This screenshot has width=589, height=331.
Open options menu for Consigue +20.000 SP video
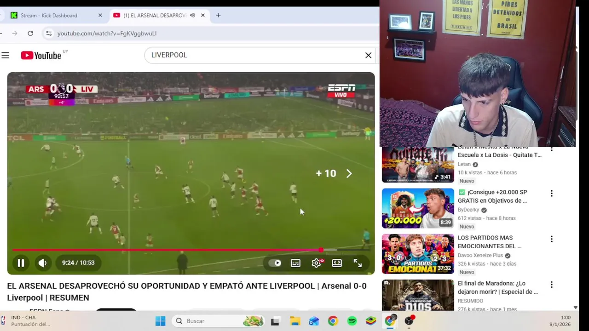click(x=551, y=194)
